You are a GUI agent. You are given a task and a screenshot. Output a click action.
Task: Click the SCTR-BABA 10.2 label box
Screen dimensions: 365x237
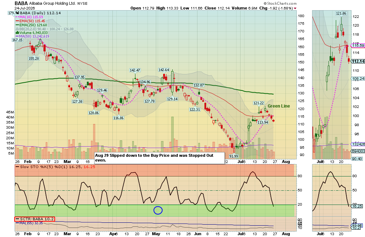pos(34,219)
